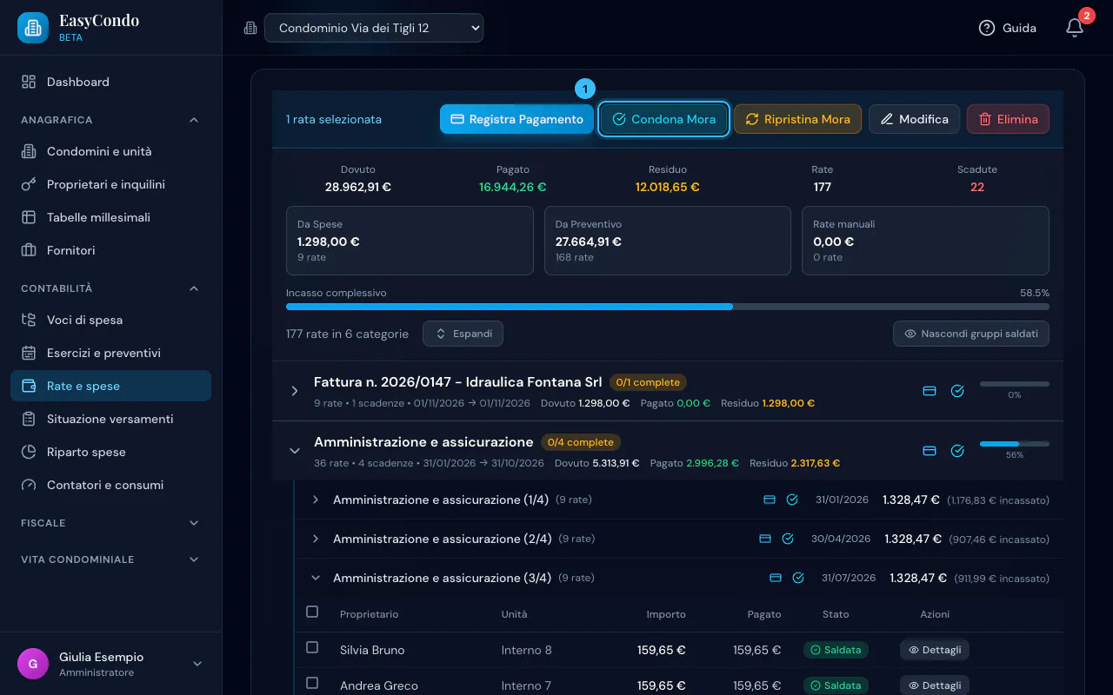Click check-circle icon for Amministrazione e assicurazione (1/4)
Image resolution: width=1113 pixels, height=695 pixels.
pos(792,500)
